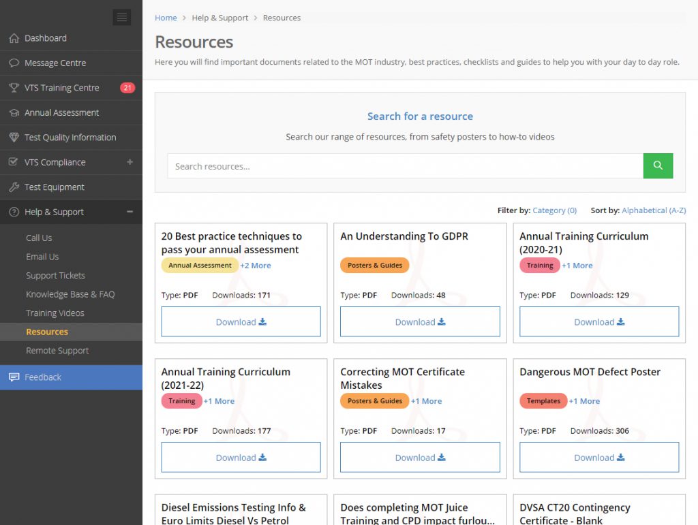698x525 pixels.
Task: Click the Home breadcrumb link
Action: coord(166,18)
